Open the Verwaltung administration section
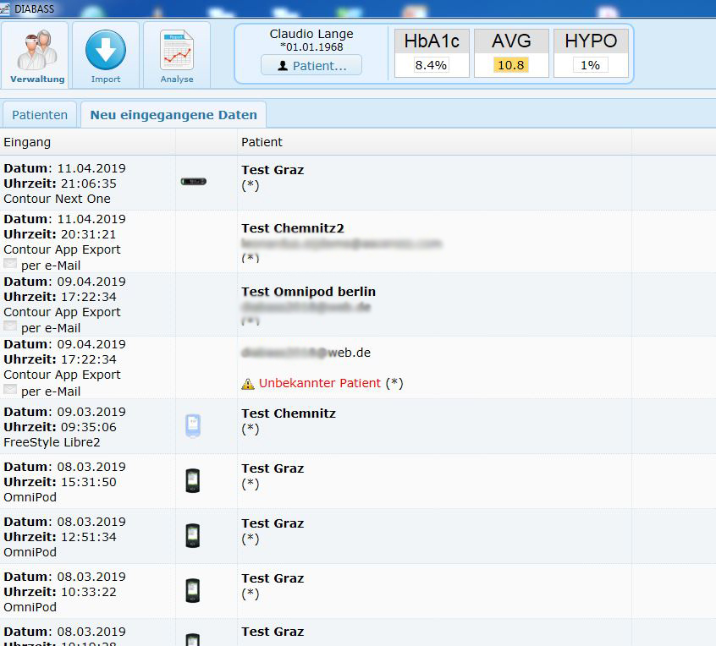 coord(35,54)
